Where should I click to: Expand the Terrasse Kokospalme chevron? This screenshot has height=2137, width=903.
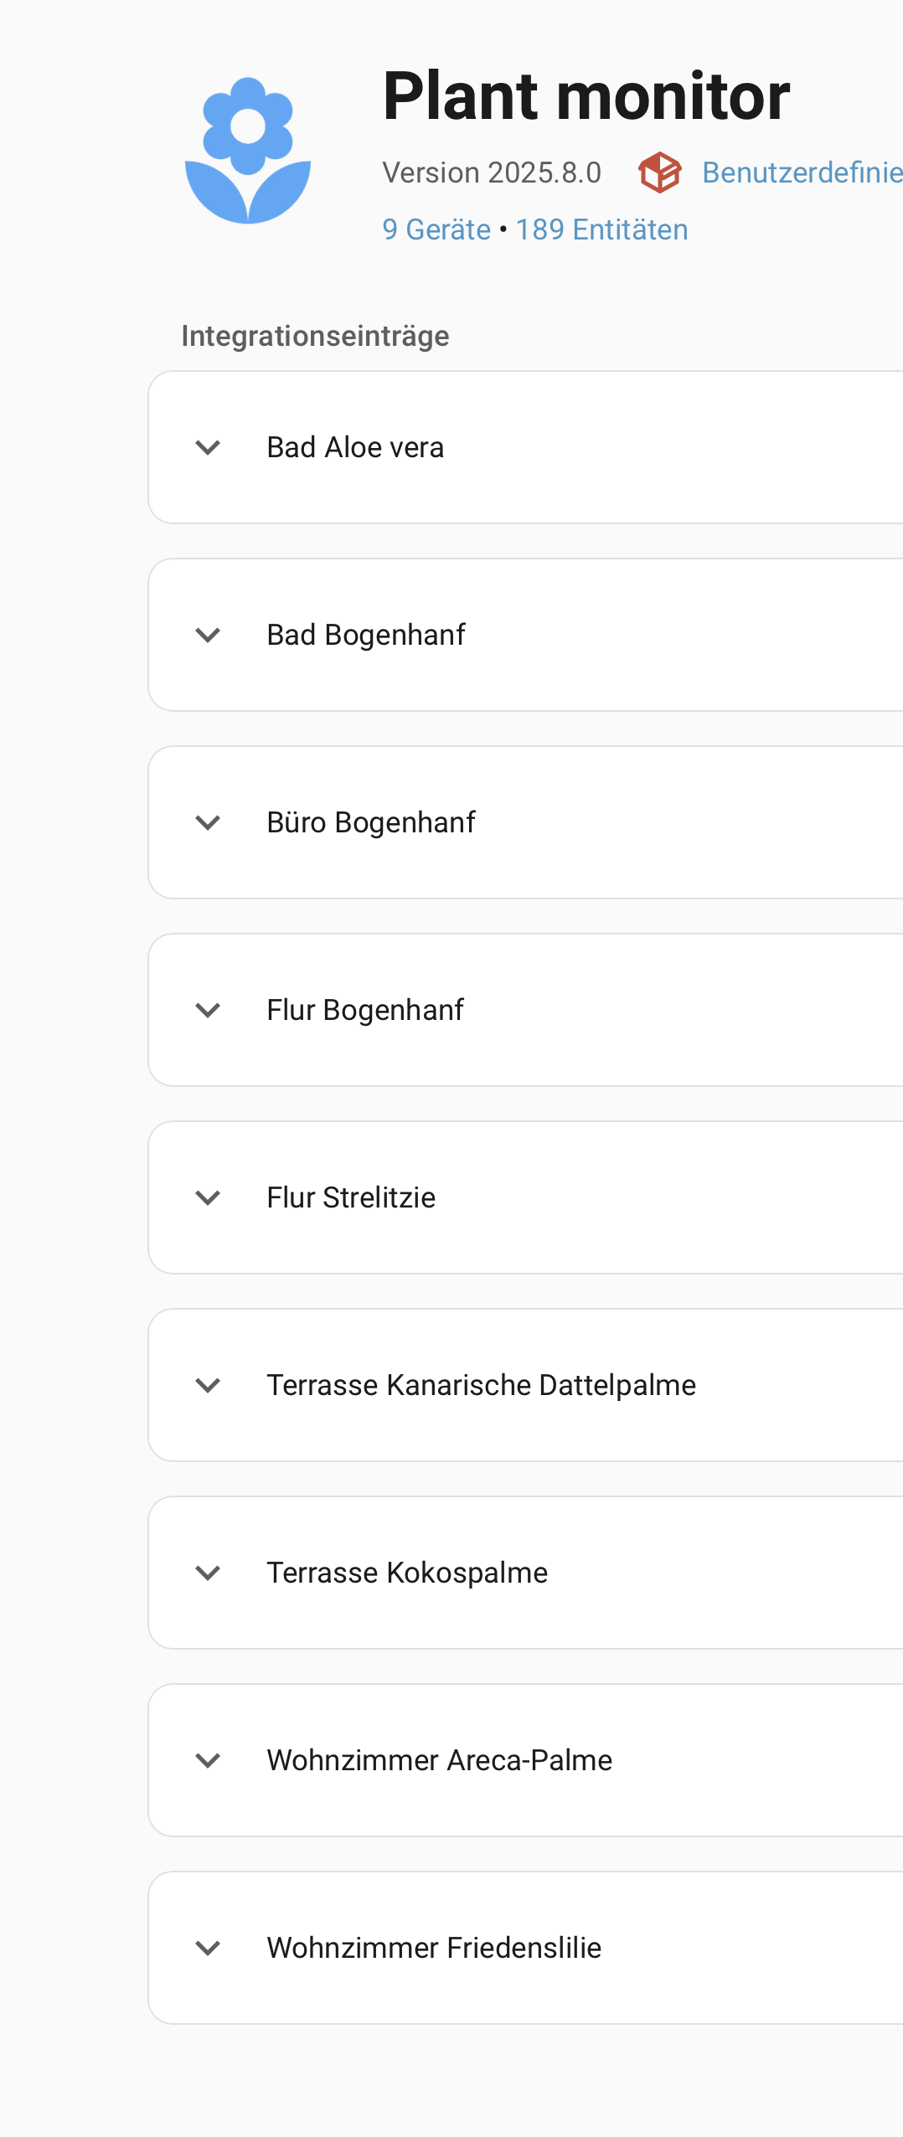[x=208, y=1573]
